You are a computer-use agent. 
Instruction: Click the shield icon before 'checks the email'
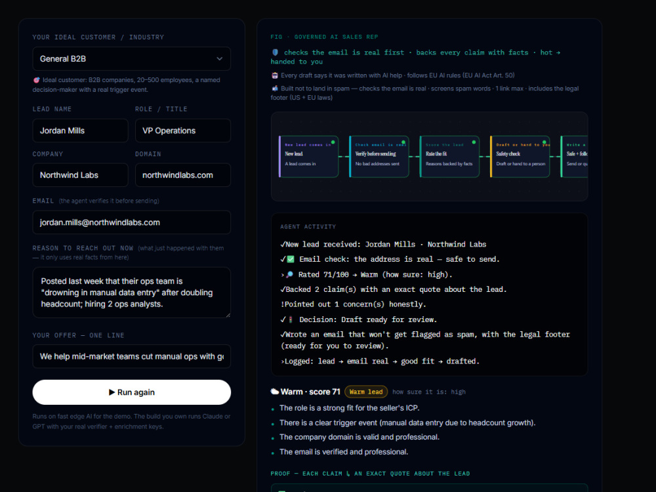coord(276,52)
